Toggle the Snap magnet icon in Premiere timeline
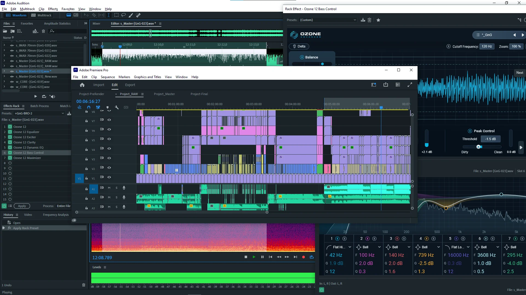 [88, 108]
